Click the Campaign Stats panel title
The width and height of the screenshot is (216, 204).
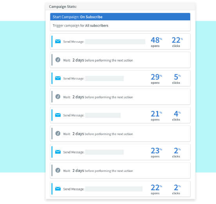(x=63, y=7)
